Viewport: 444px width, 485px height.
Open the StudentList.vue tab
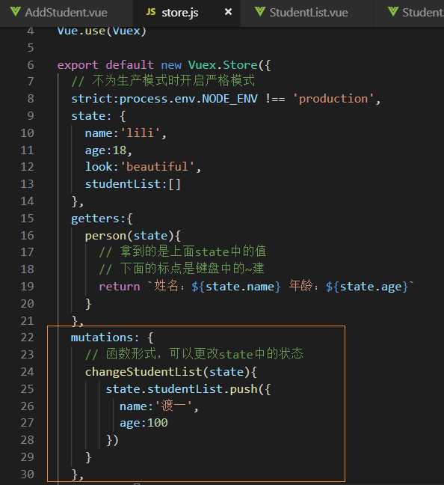[308, 13]
